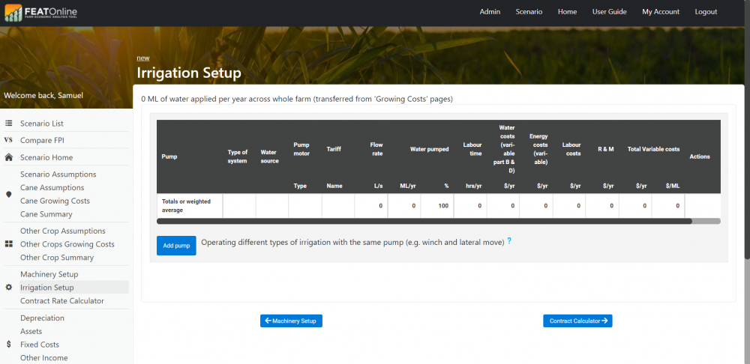The width and height of the screenshot is (750, 364).
Task: Click the Scenario Home house icon
Action: 9,157
